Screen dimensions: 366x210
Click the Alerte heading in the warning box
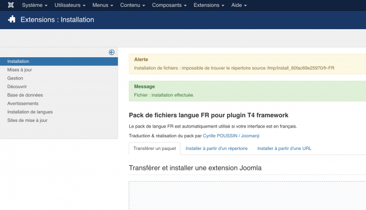[x=141, y=60]
